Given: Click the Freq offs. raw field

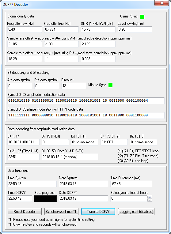Looking at the screenshot, I should pyautogui.click(x=25, y=29).
